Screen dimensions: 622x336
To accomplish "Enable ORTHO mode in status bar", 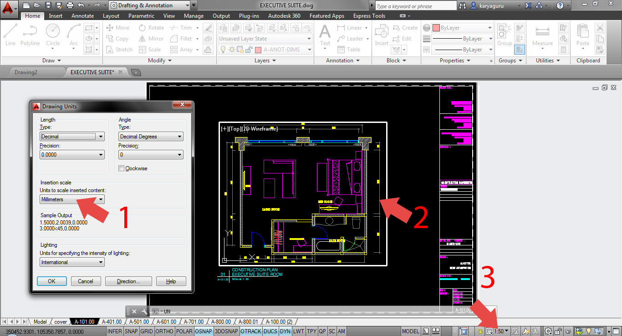I will pyautogui.click(x=164, y=331).
